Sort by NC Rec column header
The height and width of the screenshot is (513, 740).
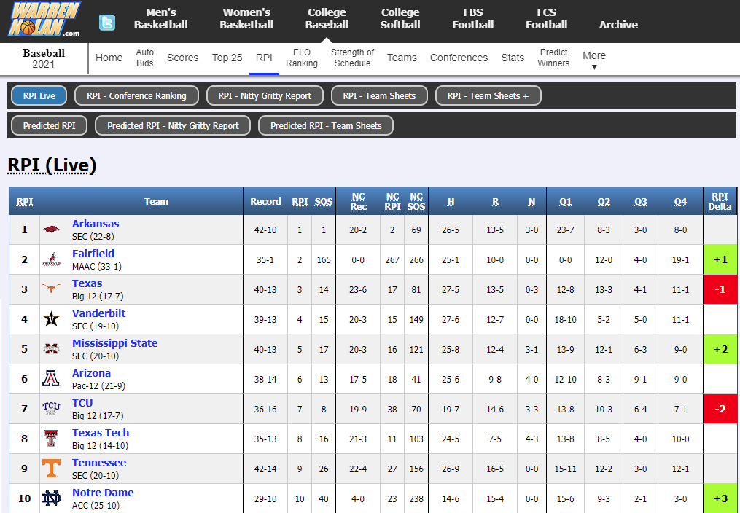[358, 201]
